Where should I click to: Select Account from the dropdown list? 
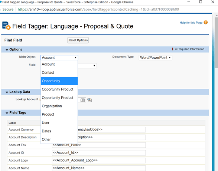click(59, 64)
